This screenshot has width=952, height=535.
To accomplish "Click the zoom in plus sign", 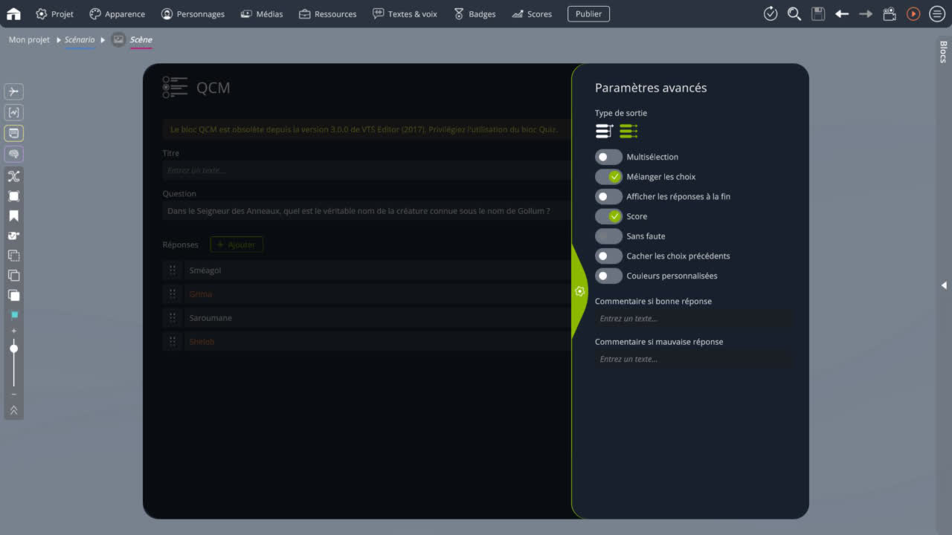I will tap(13, 331).
